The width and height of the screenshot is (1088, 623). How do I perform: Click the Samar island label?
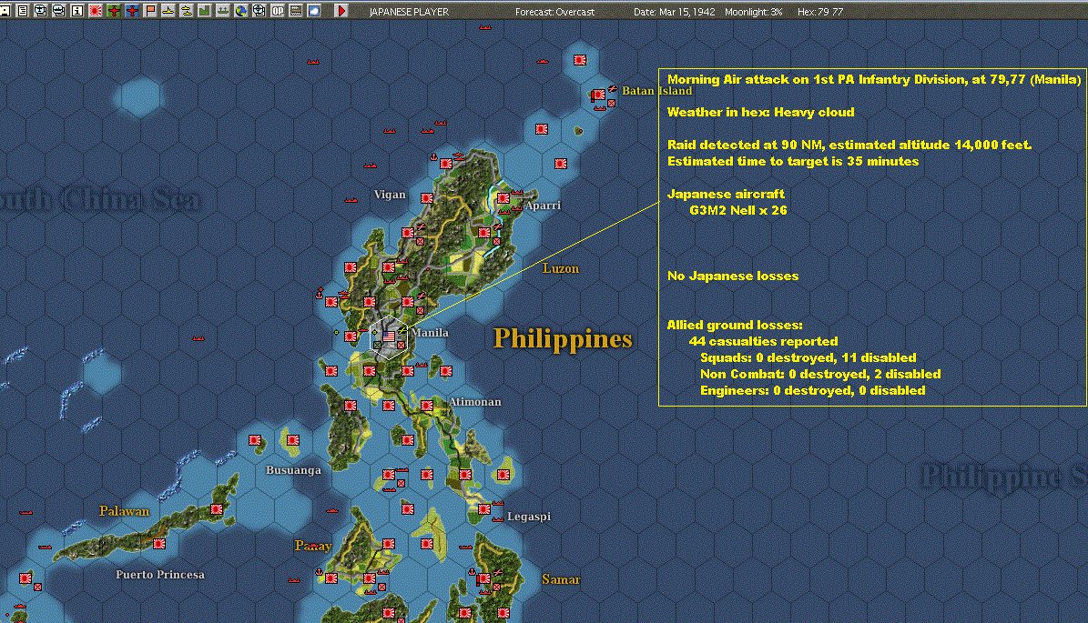point(561,579)
